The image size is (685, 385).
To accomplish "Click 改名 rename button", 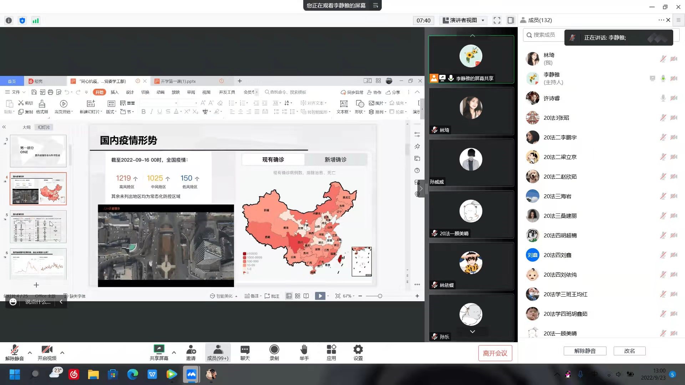I will point(629,351).
